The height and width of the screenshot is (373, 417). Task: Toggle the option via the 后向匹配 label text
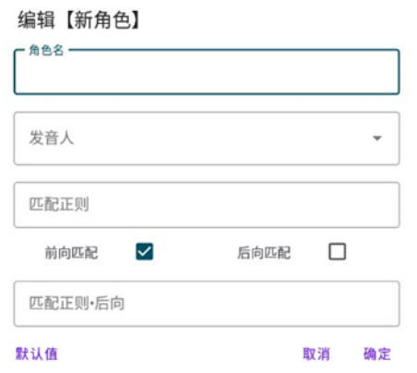tap(264, 253)
